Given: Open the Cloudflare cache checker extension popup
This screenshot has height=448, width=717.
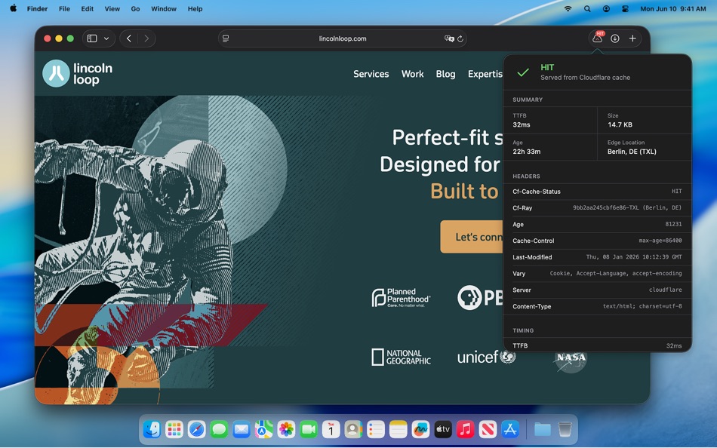Looking at the screenshot, I should coord(597,38).
